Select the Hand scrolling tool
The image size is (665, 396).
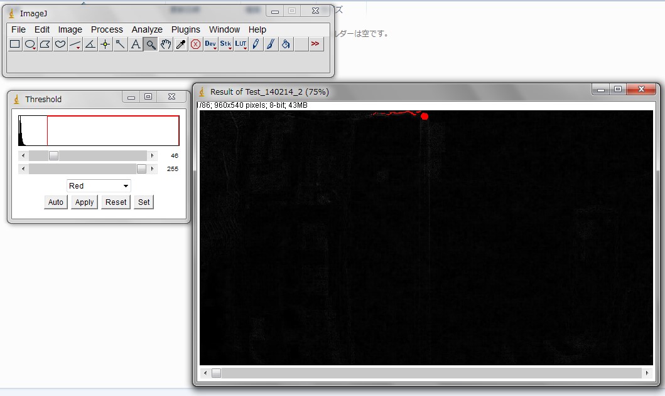(165, 44)
